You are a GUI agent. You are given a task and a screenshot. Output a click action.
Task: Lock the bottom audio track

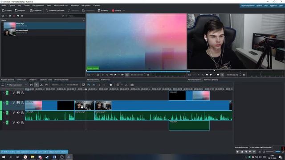click(x=22, y=123)
